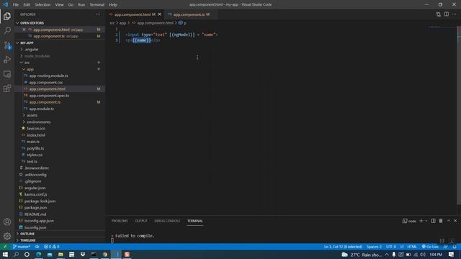
Task: Open Source Control view in activity bar
Action: click(x=7, y=45)
